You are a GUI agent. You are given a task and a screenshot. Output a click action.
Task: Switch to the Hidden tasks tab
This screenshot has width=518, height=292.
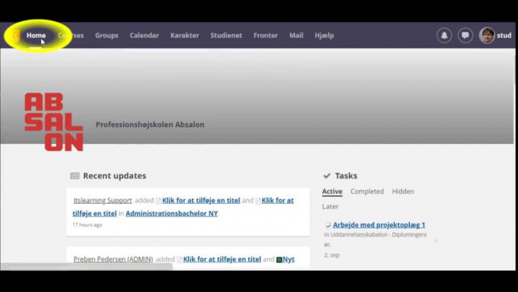tap(402, 191)
